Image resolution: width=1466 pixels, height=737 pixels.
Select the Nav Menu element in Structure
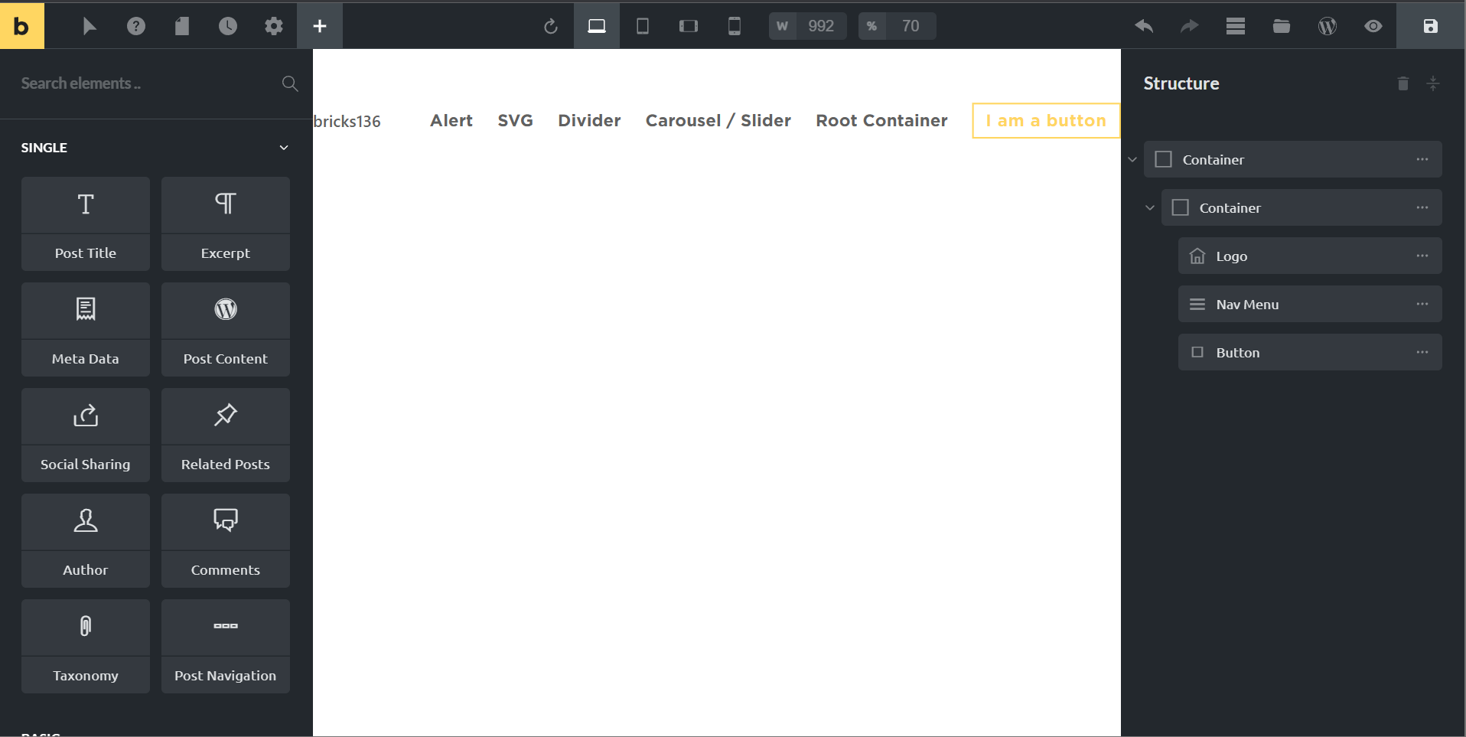click(1310, 304)
